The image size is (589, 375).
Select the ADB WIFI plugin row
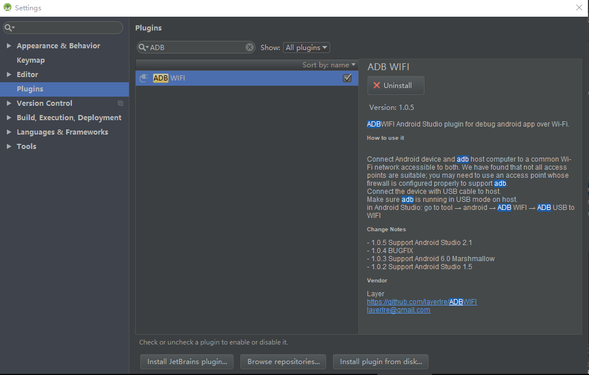click(247, 78)
